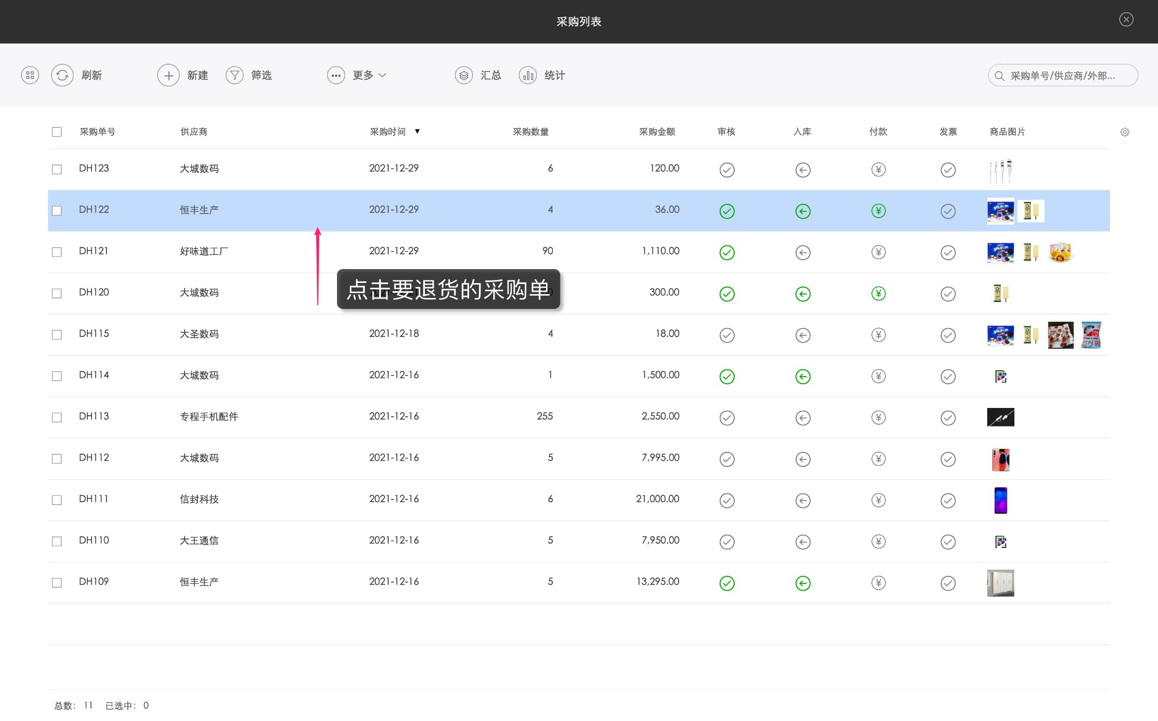Click the 付款 yen icon for DH111

(878, 501)
